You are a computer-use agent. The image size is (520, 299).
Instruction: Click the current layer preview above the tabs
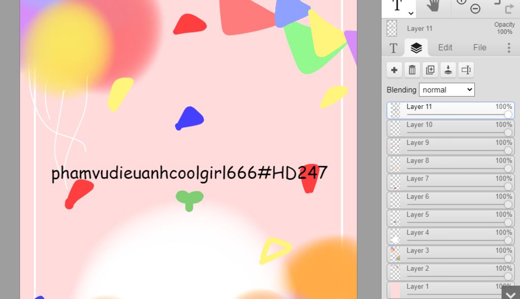tap(392, 28)
